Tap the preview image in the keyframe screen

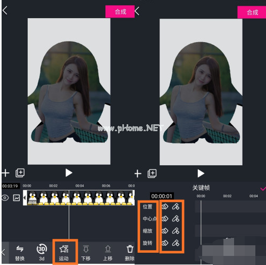pos(201,92)
